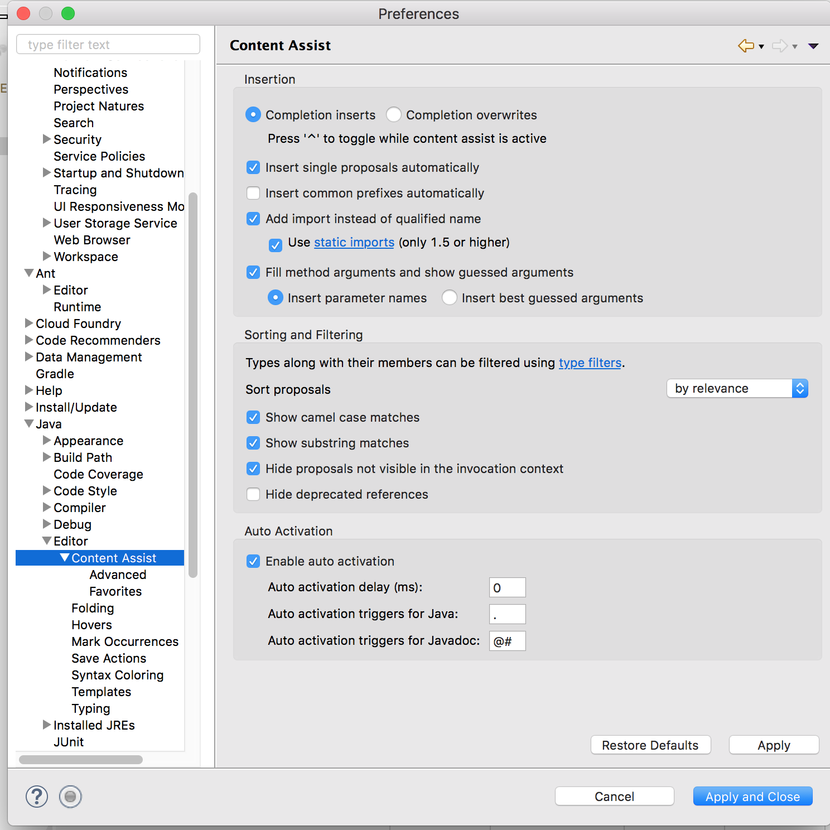Open the Hovers preferences page

pos(91,625)
